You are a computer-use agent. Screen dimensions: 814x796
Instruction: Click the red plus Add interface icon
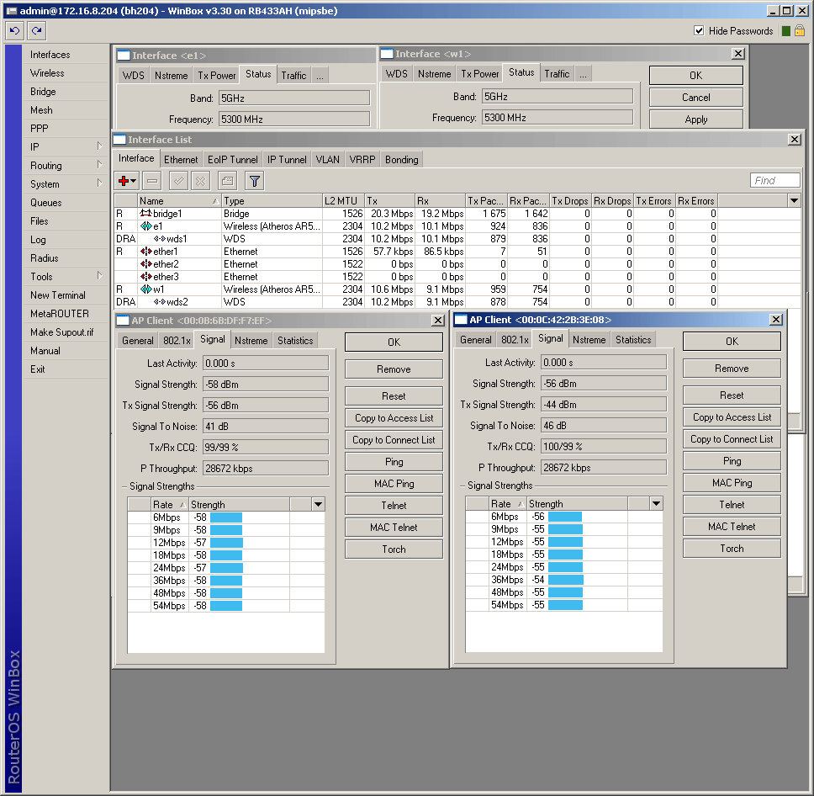point(127,181)
